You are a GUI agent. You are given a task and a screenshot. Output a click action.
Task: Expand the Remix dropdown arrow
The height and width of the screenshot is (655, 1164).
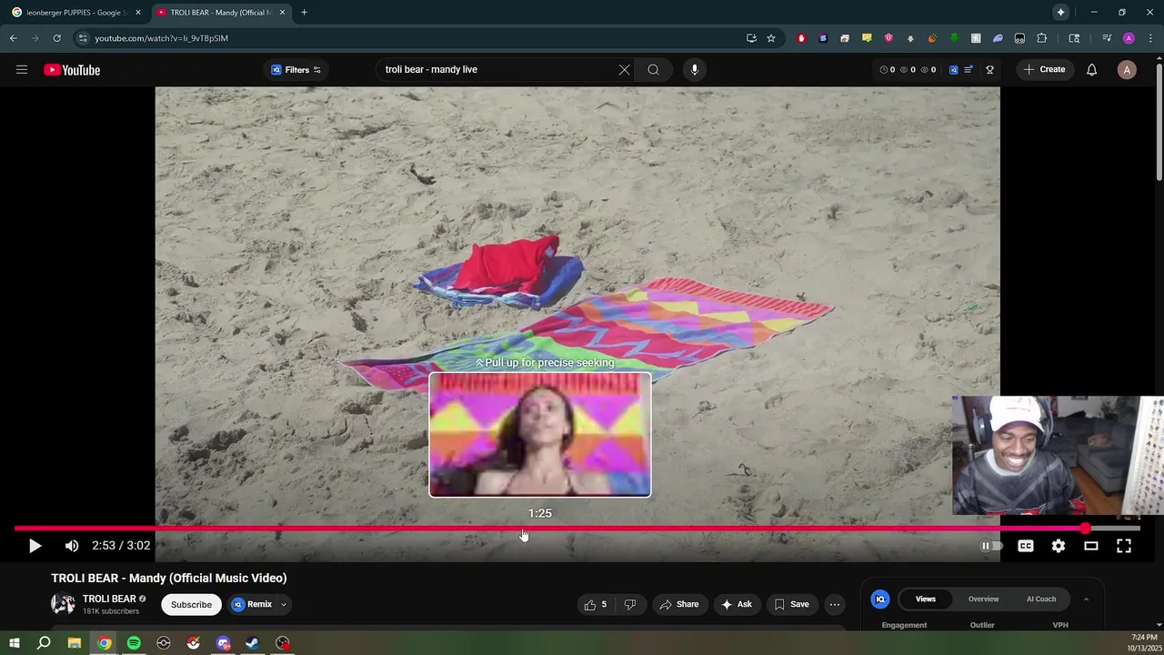click(x=283, y=604)
